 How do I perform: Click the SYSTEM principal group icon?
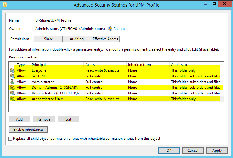pos(12,76)
